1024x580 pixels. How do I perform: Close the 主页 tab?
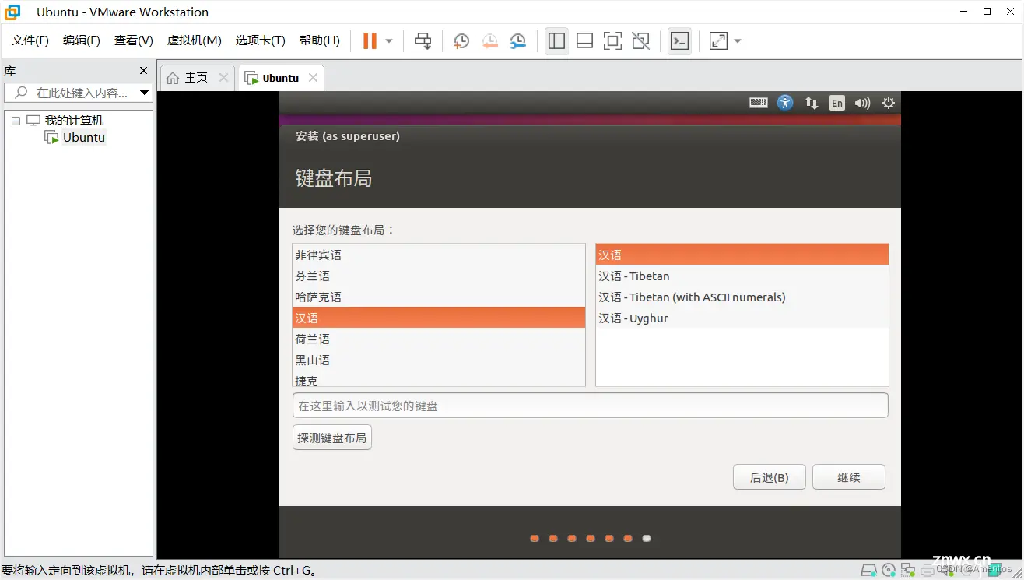point(223,78)
